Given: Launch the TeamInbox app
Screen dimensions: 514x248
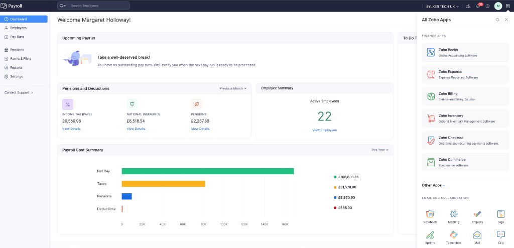Looking at the screenshot, I should coord(454,237).
